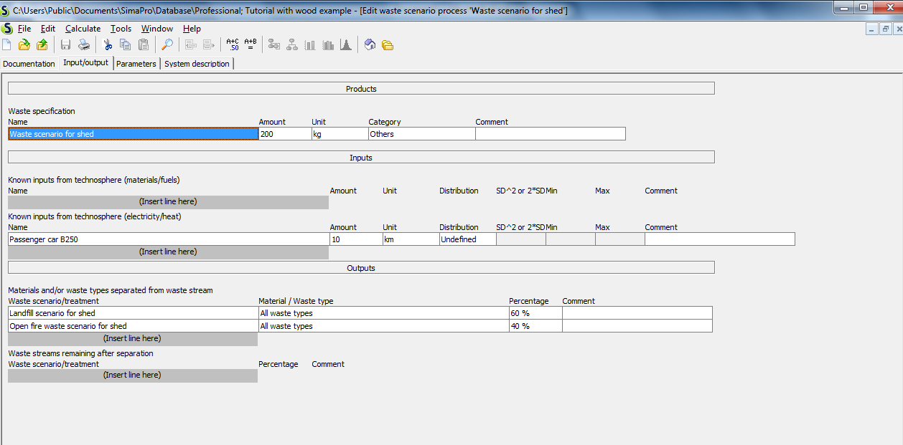This screenshot has width=903, height=445.
Task: Click the Products section header bar
Action: 361,89
